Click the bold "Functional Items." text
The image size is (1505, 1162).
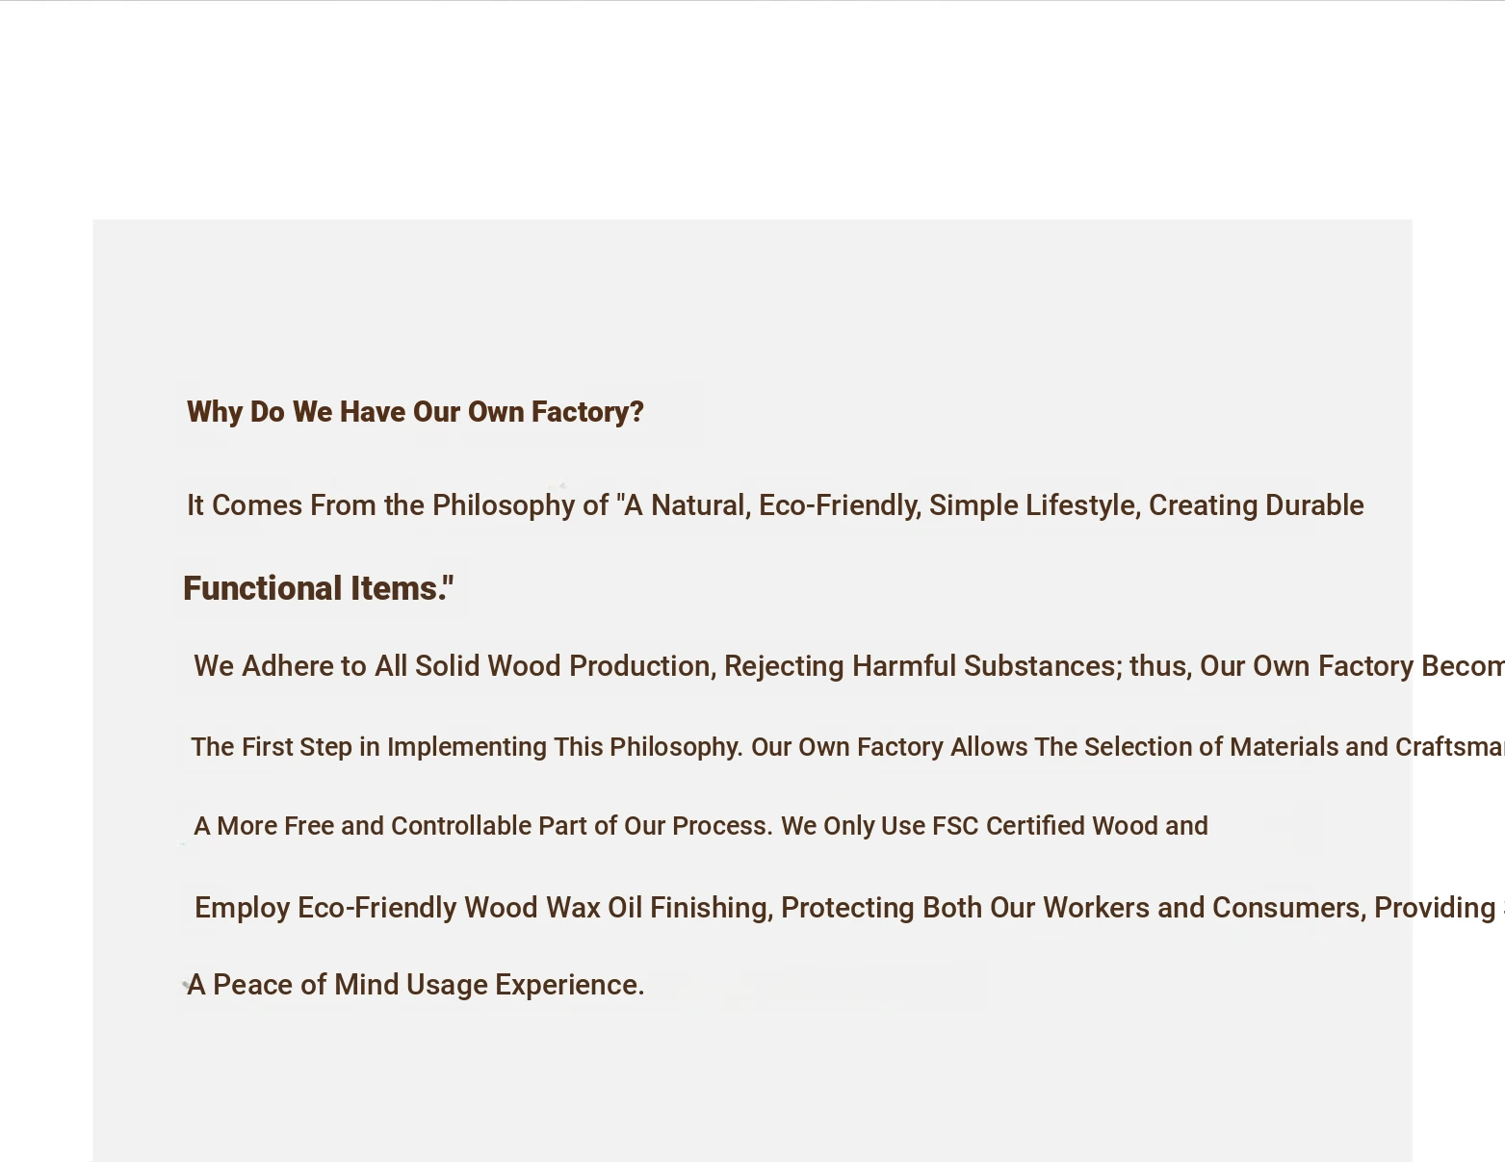tap(318, 588)
